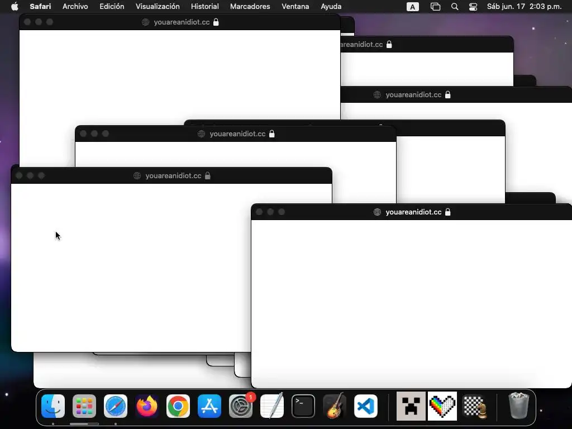Open the Apple menu

[x=15, y=7]
